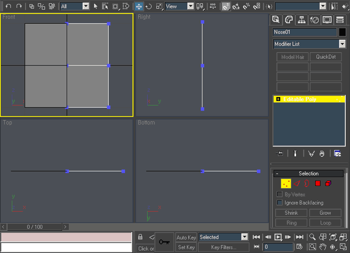Toggle the Ignore Backfacing checkbox
Image resolution: width=350 pixels, height=253 pixels.
pyautogui.click(x=280, y=203)
